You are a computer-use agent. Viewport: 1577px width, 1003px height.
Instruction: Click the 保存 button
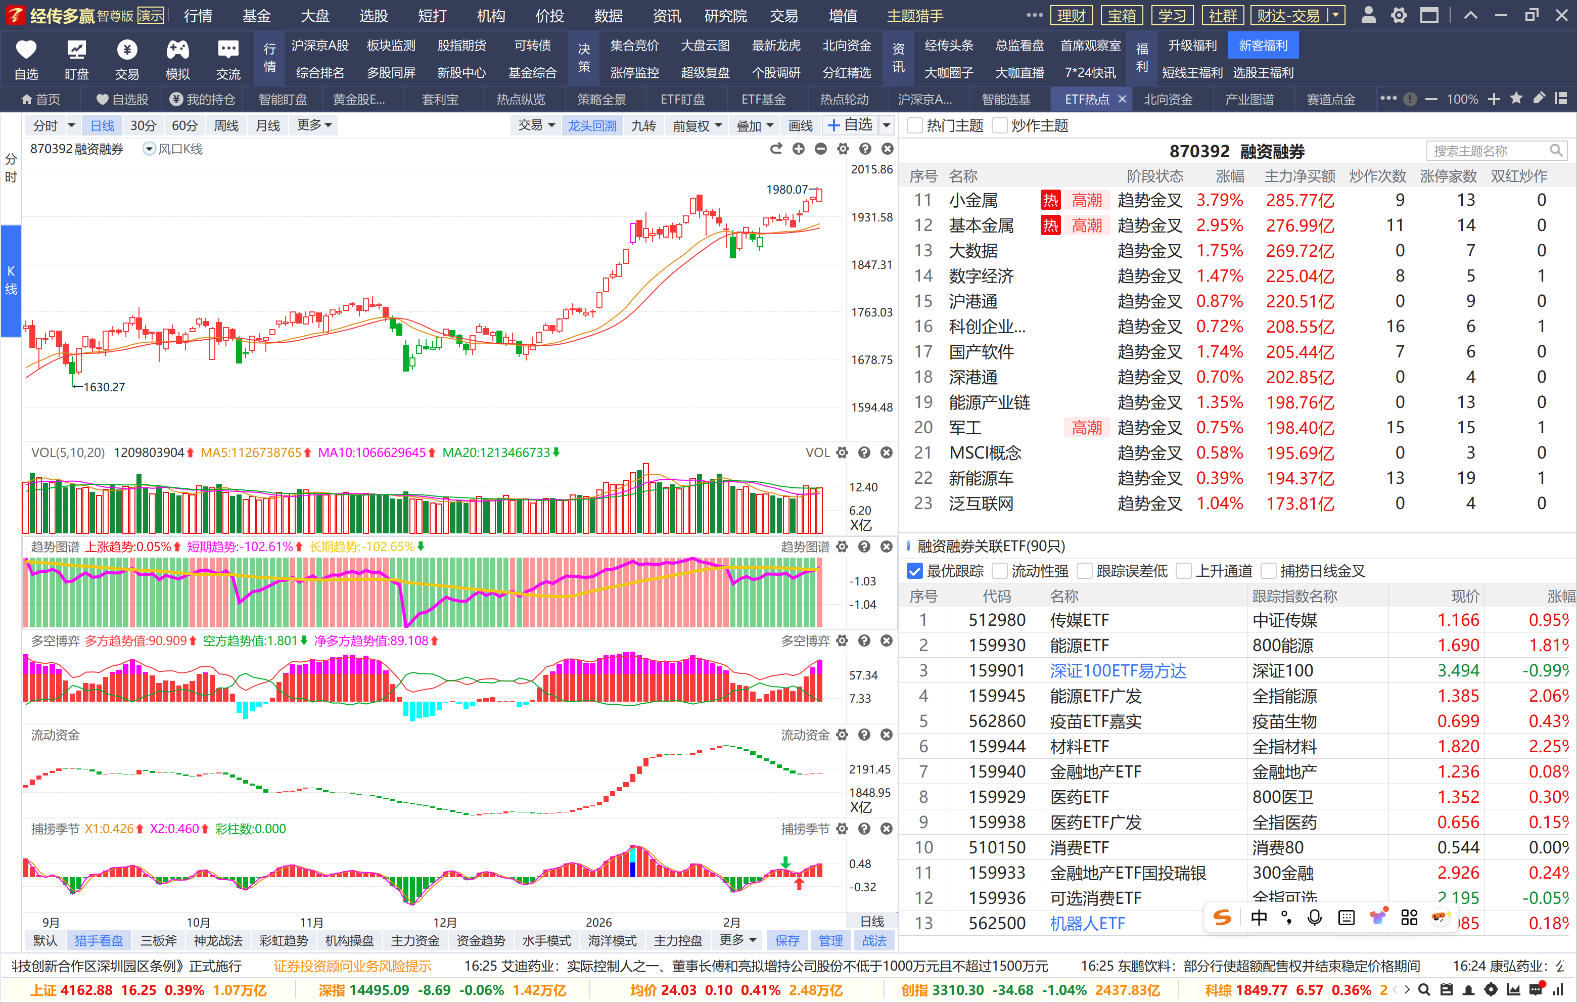786,941
